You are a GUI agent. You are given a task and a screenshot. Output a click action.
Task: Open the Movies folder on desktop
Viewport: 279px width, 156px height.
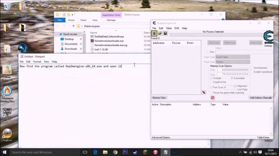click(7, 29)
